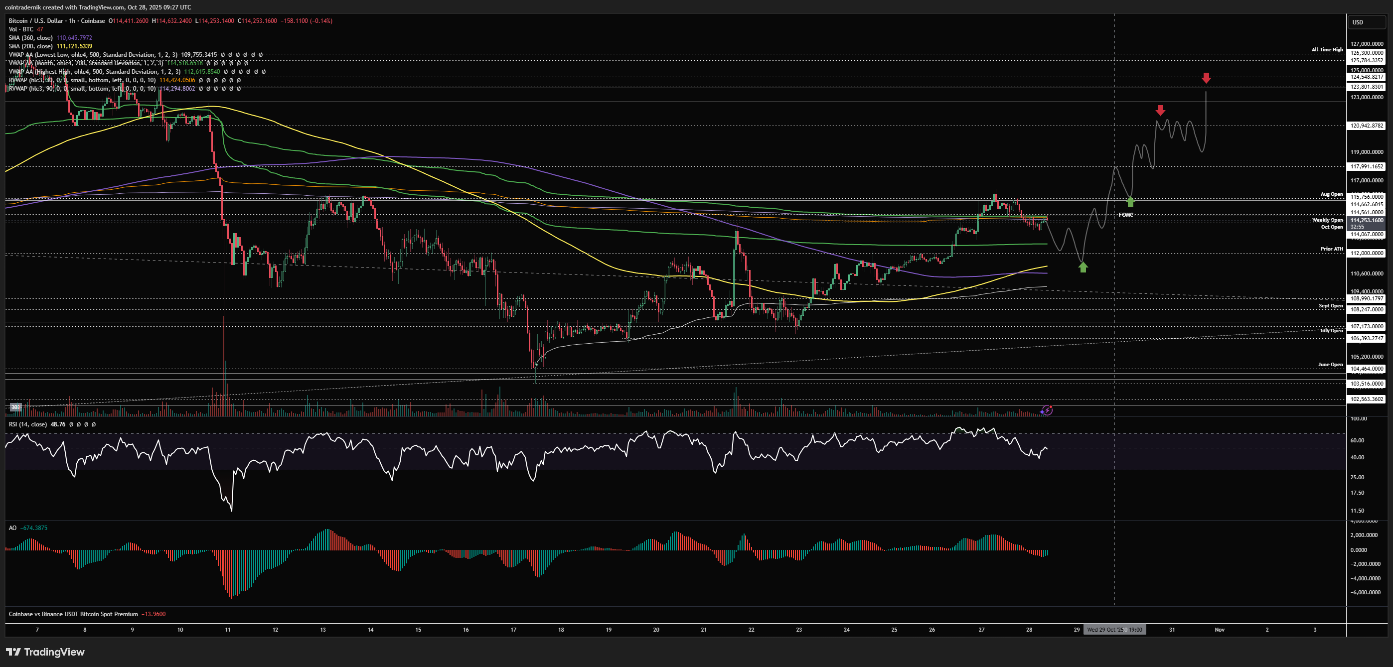
Task: Click the FOMC text label on chart
Action: pos(1125,215)
